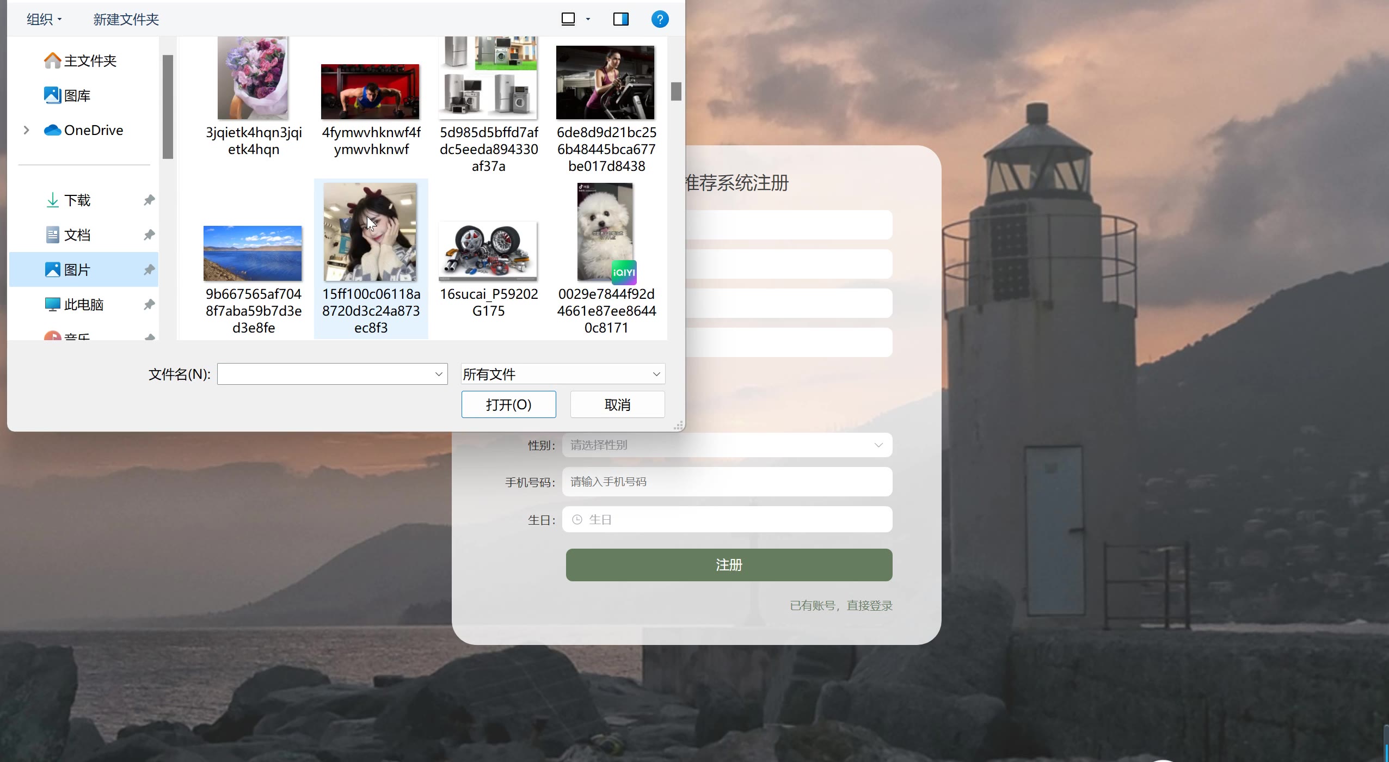Expand the OneDrive tree node
The width and height of the screenshot is (1389, 762).
[x=26, y=130]
